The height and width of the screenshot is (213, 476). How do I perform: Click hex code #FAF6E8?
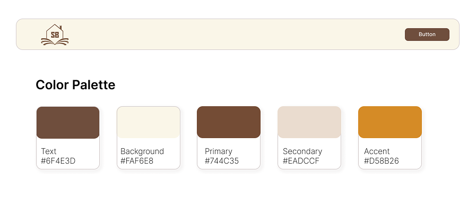click(x=137, y=160)
